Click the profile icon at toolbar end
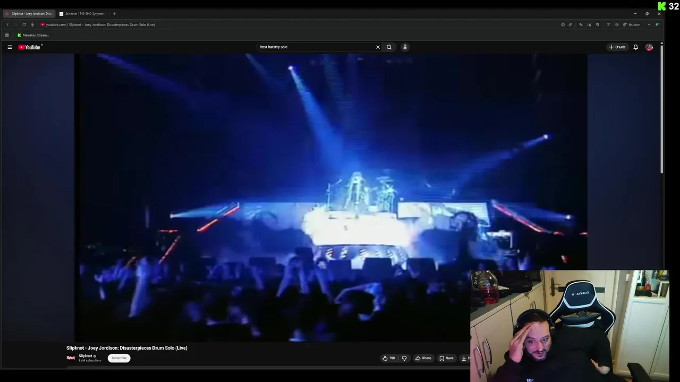680x382 pixels. click(657, 24)
